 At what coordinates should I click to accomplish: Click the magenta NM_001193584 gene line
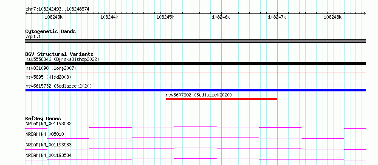point(195,159)
